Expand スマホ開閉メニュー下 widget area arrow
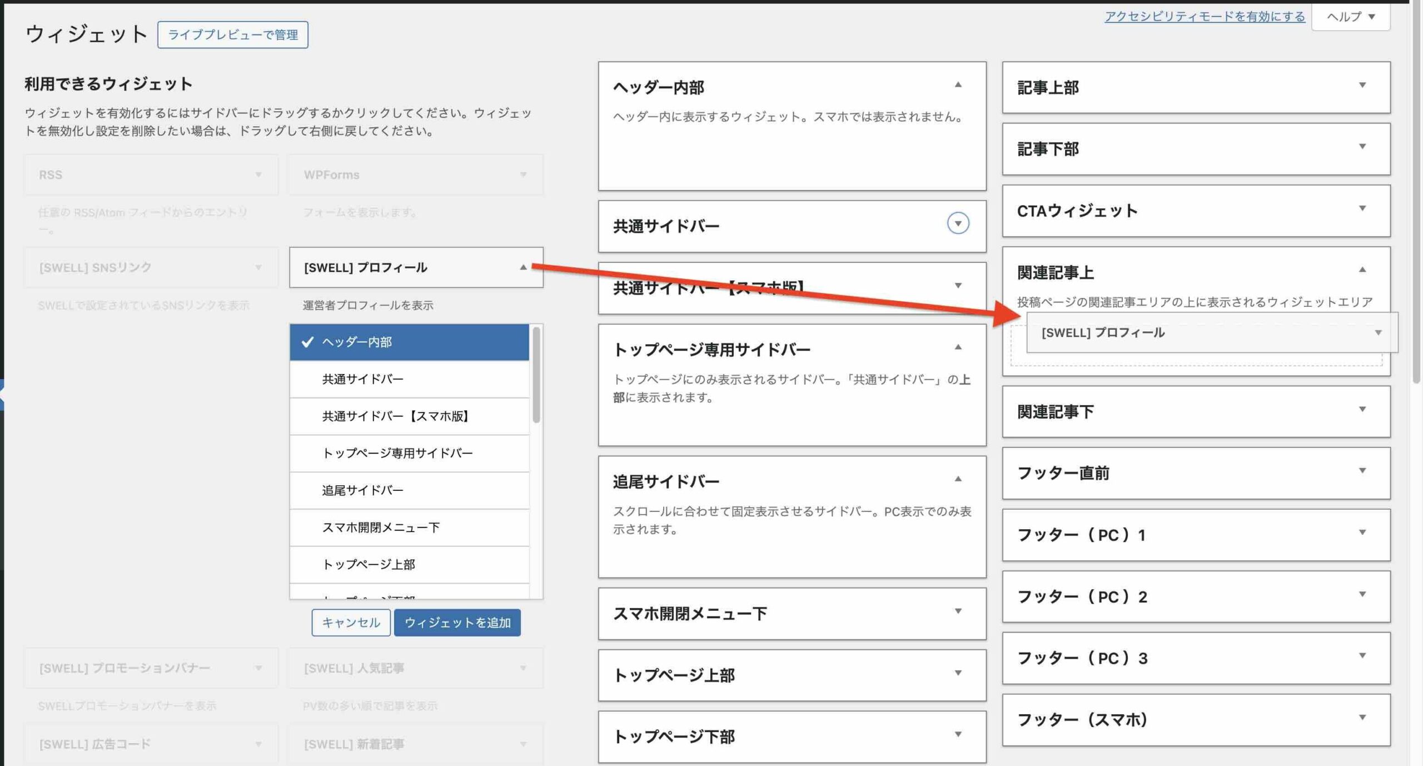This screenshot has width=1423, height=766. [958, 611]
